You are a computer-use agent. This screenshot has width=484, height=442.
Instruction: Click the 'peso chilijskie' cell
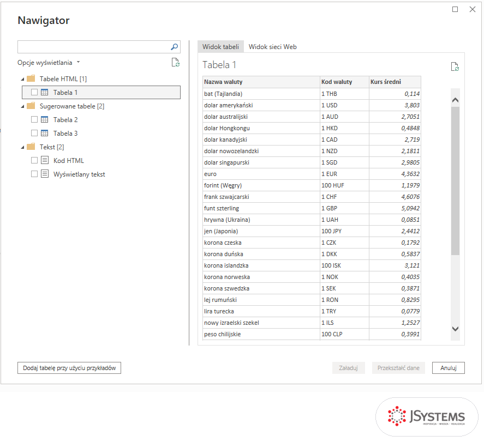click(261, 334)
